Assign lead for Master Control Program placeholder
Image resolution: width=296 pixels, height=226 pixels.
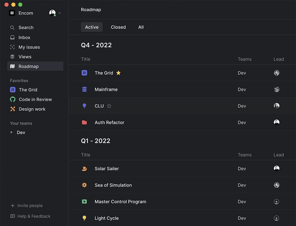[x=276, y=202]
